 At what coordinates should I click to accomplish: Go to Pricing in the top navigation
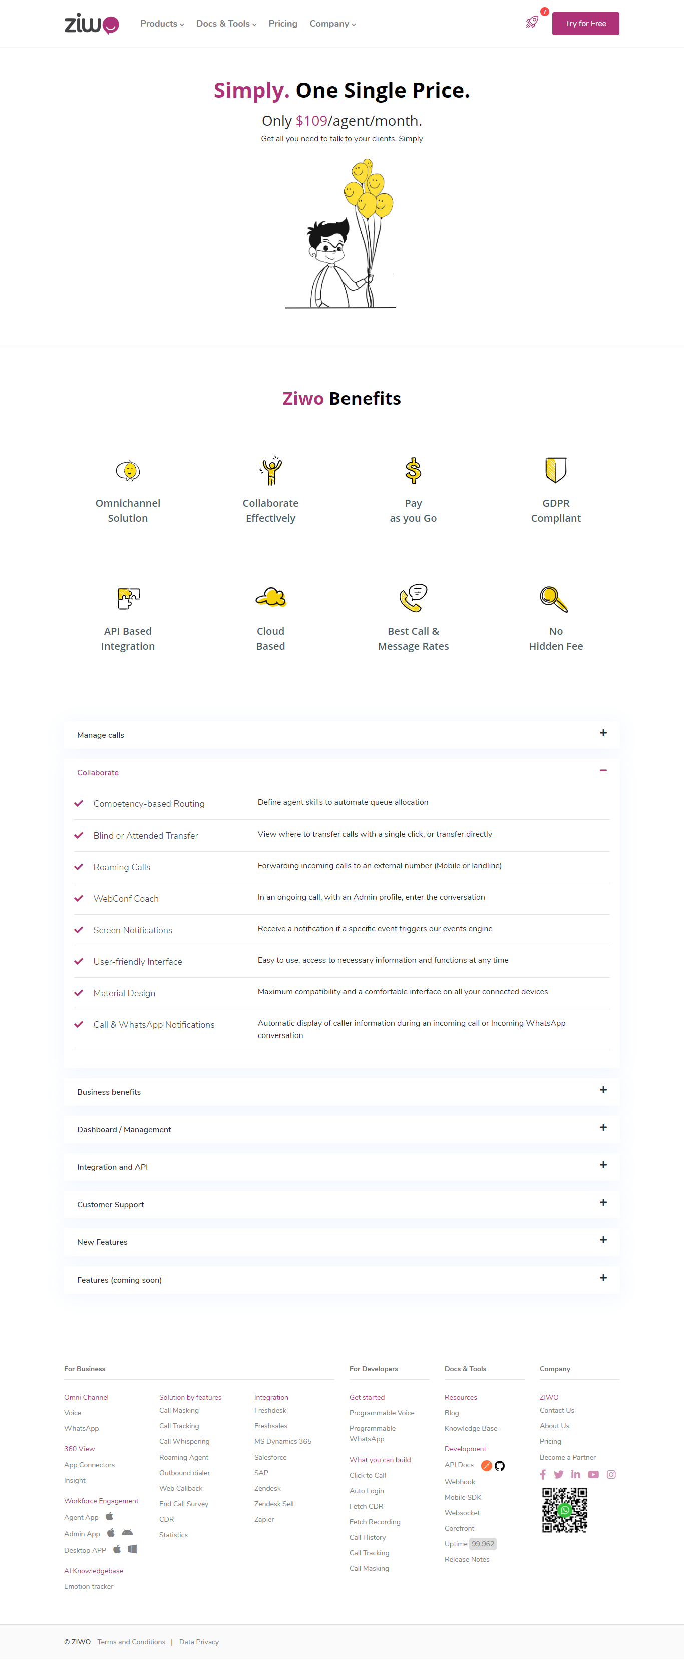[x=283, y=23]
